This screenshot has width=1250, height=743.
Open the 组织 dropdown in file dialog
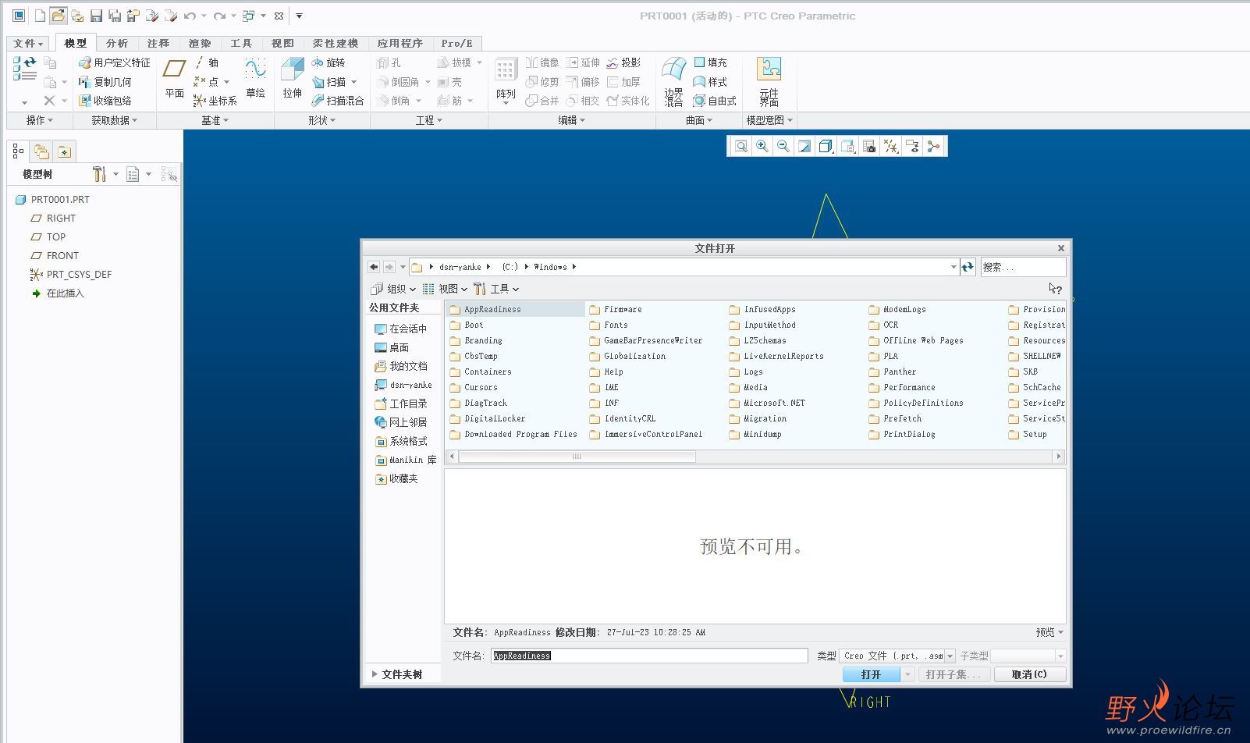(x=394, y=289)
